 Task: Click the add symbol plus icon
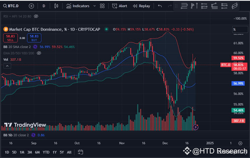pyautogui.click(x=31, y=6)
